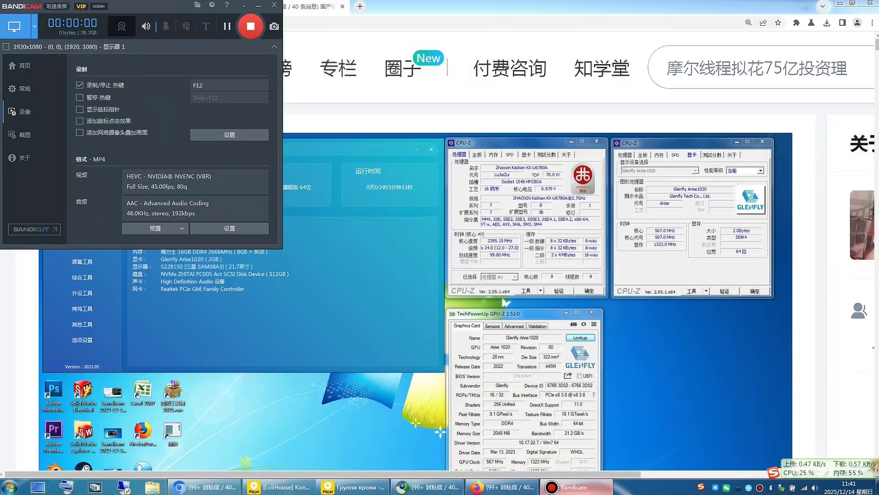The width and height of the screenshot is (879, 495).
Task: Toggle the webcam overlay icon
Action: click(x=122, y=26)
